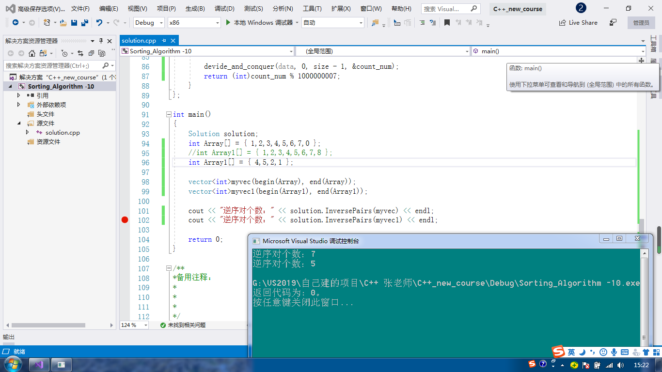
Task: Expand the 外部依赖项 tree node
Action: click(19, 105)
